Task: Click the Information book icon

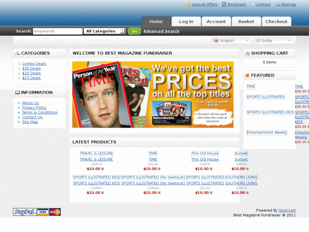Action: pyautogui.click(x=17, y=92)
